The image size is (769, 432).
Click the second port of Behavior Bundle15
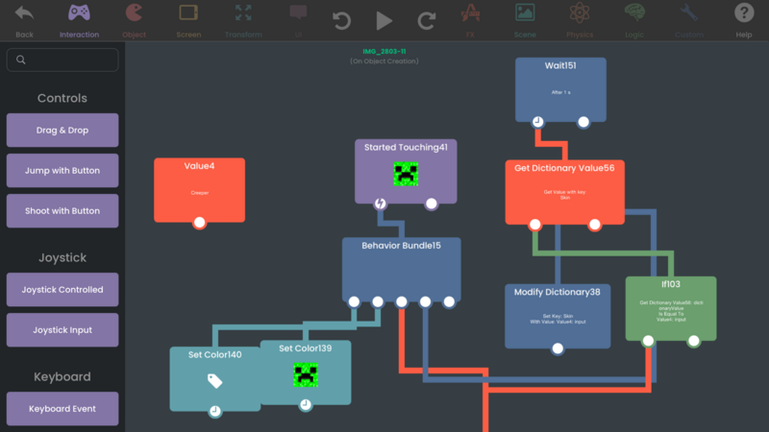tap(378, 302)
